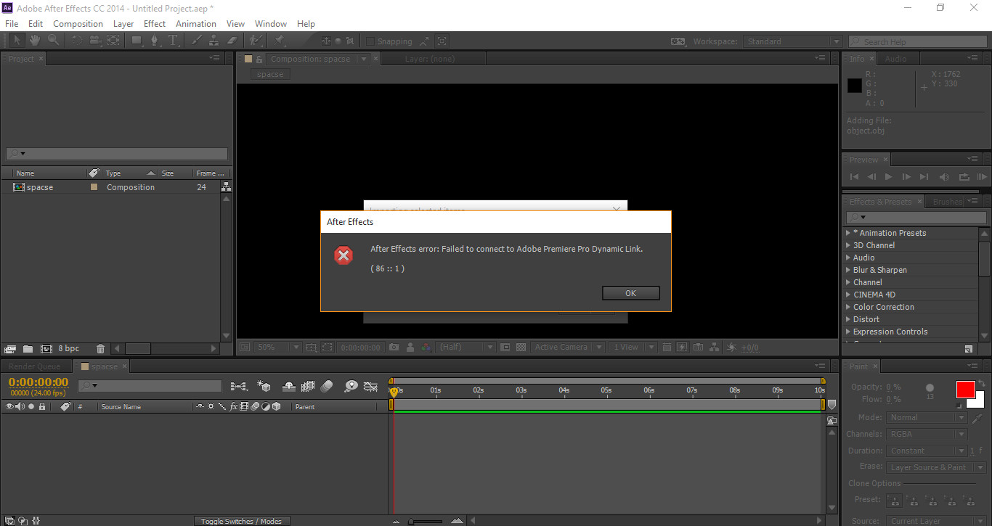Click OK in the error dialog
This screenshot has height=526, width=992.
point(630,293)
